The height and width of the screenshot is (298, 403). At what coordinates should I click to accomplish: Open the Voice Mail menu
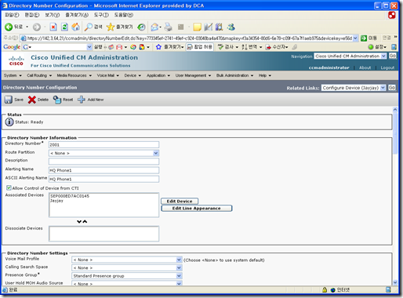[x=108, y=75]
